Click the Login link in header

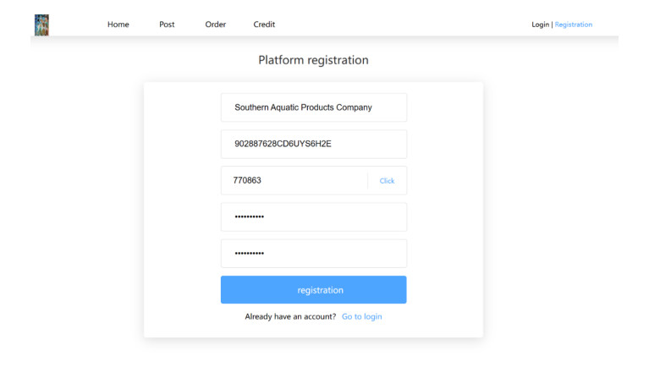[540, 25]
